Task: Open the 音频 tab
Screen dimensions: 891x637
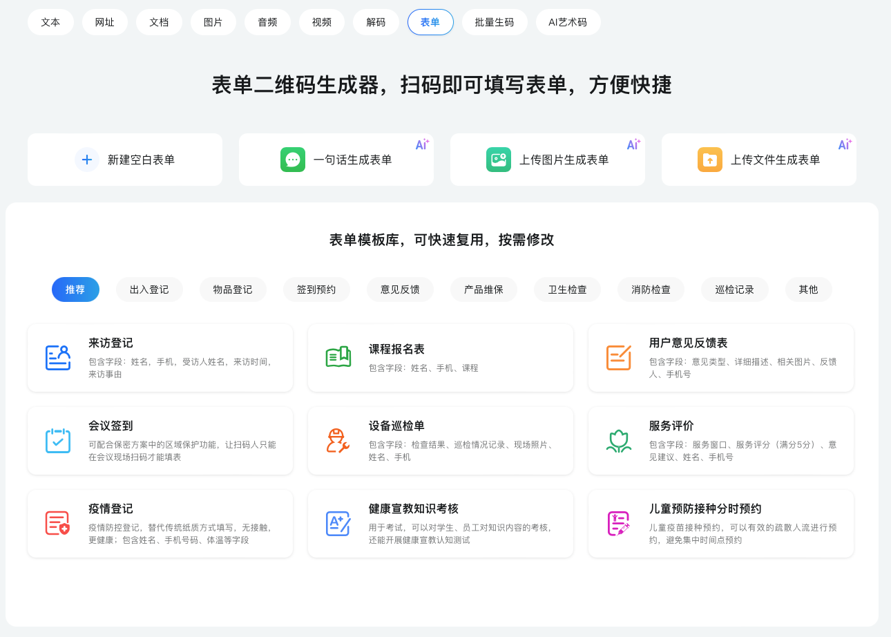Action: pyautogui.click(x=268, y=22)
